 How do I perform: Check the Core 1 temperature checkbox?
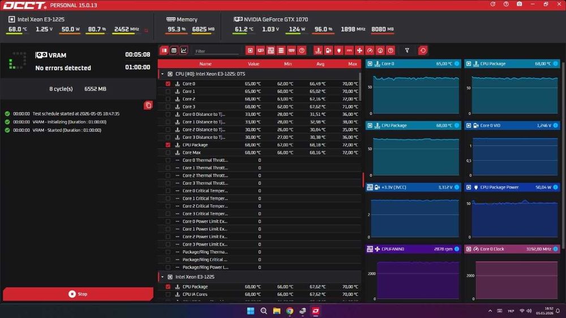pyautogui.click(x=168, y=92)
